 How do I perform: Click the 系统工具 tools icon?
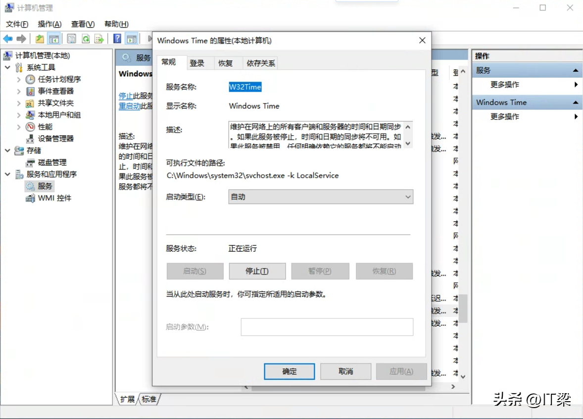19,67
